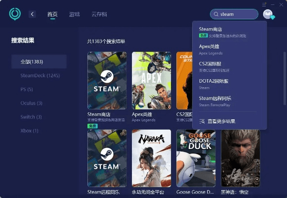Select the Xbox (1) filter
This screenshot has width=287, height=198.
coord(30,131)
